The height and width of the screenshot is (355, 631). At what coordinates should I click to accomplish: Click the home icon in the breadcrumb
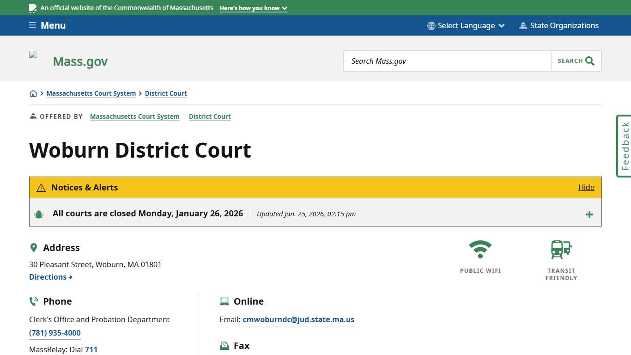tap(33, 93)
